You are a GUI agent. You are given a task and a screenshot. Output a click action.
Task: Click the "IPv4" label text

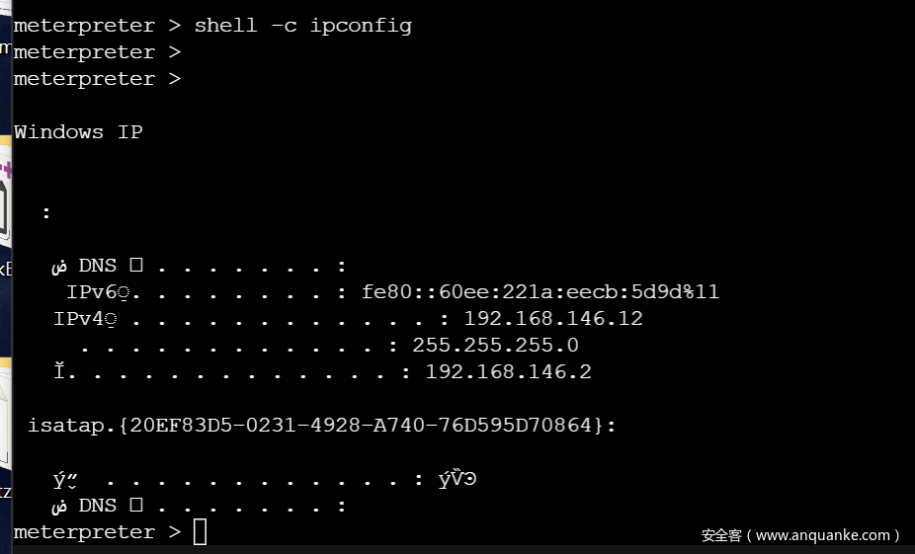tap(78, 318)
